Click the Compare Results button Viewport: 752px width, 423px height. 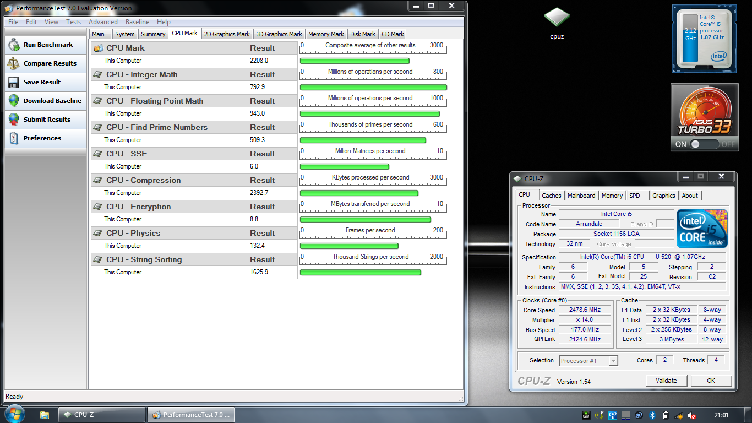(x=46, y=64)
